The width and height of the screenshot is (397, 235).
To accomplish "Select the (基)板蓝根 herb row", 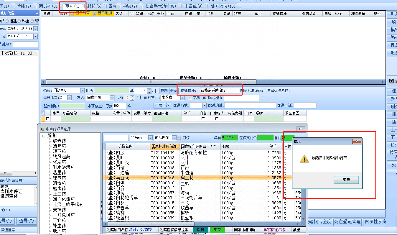I will 202,218.
